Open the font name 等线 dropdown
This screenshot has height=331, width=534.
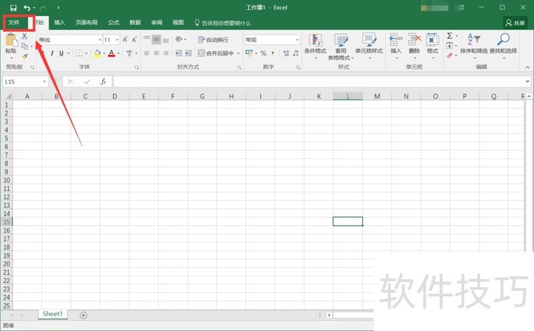99,40
